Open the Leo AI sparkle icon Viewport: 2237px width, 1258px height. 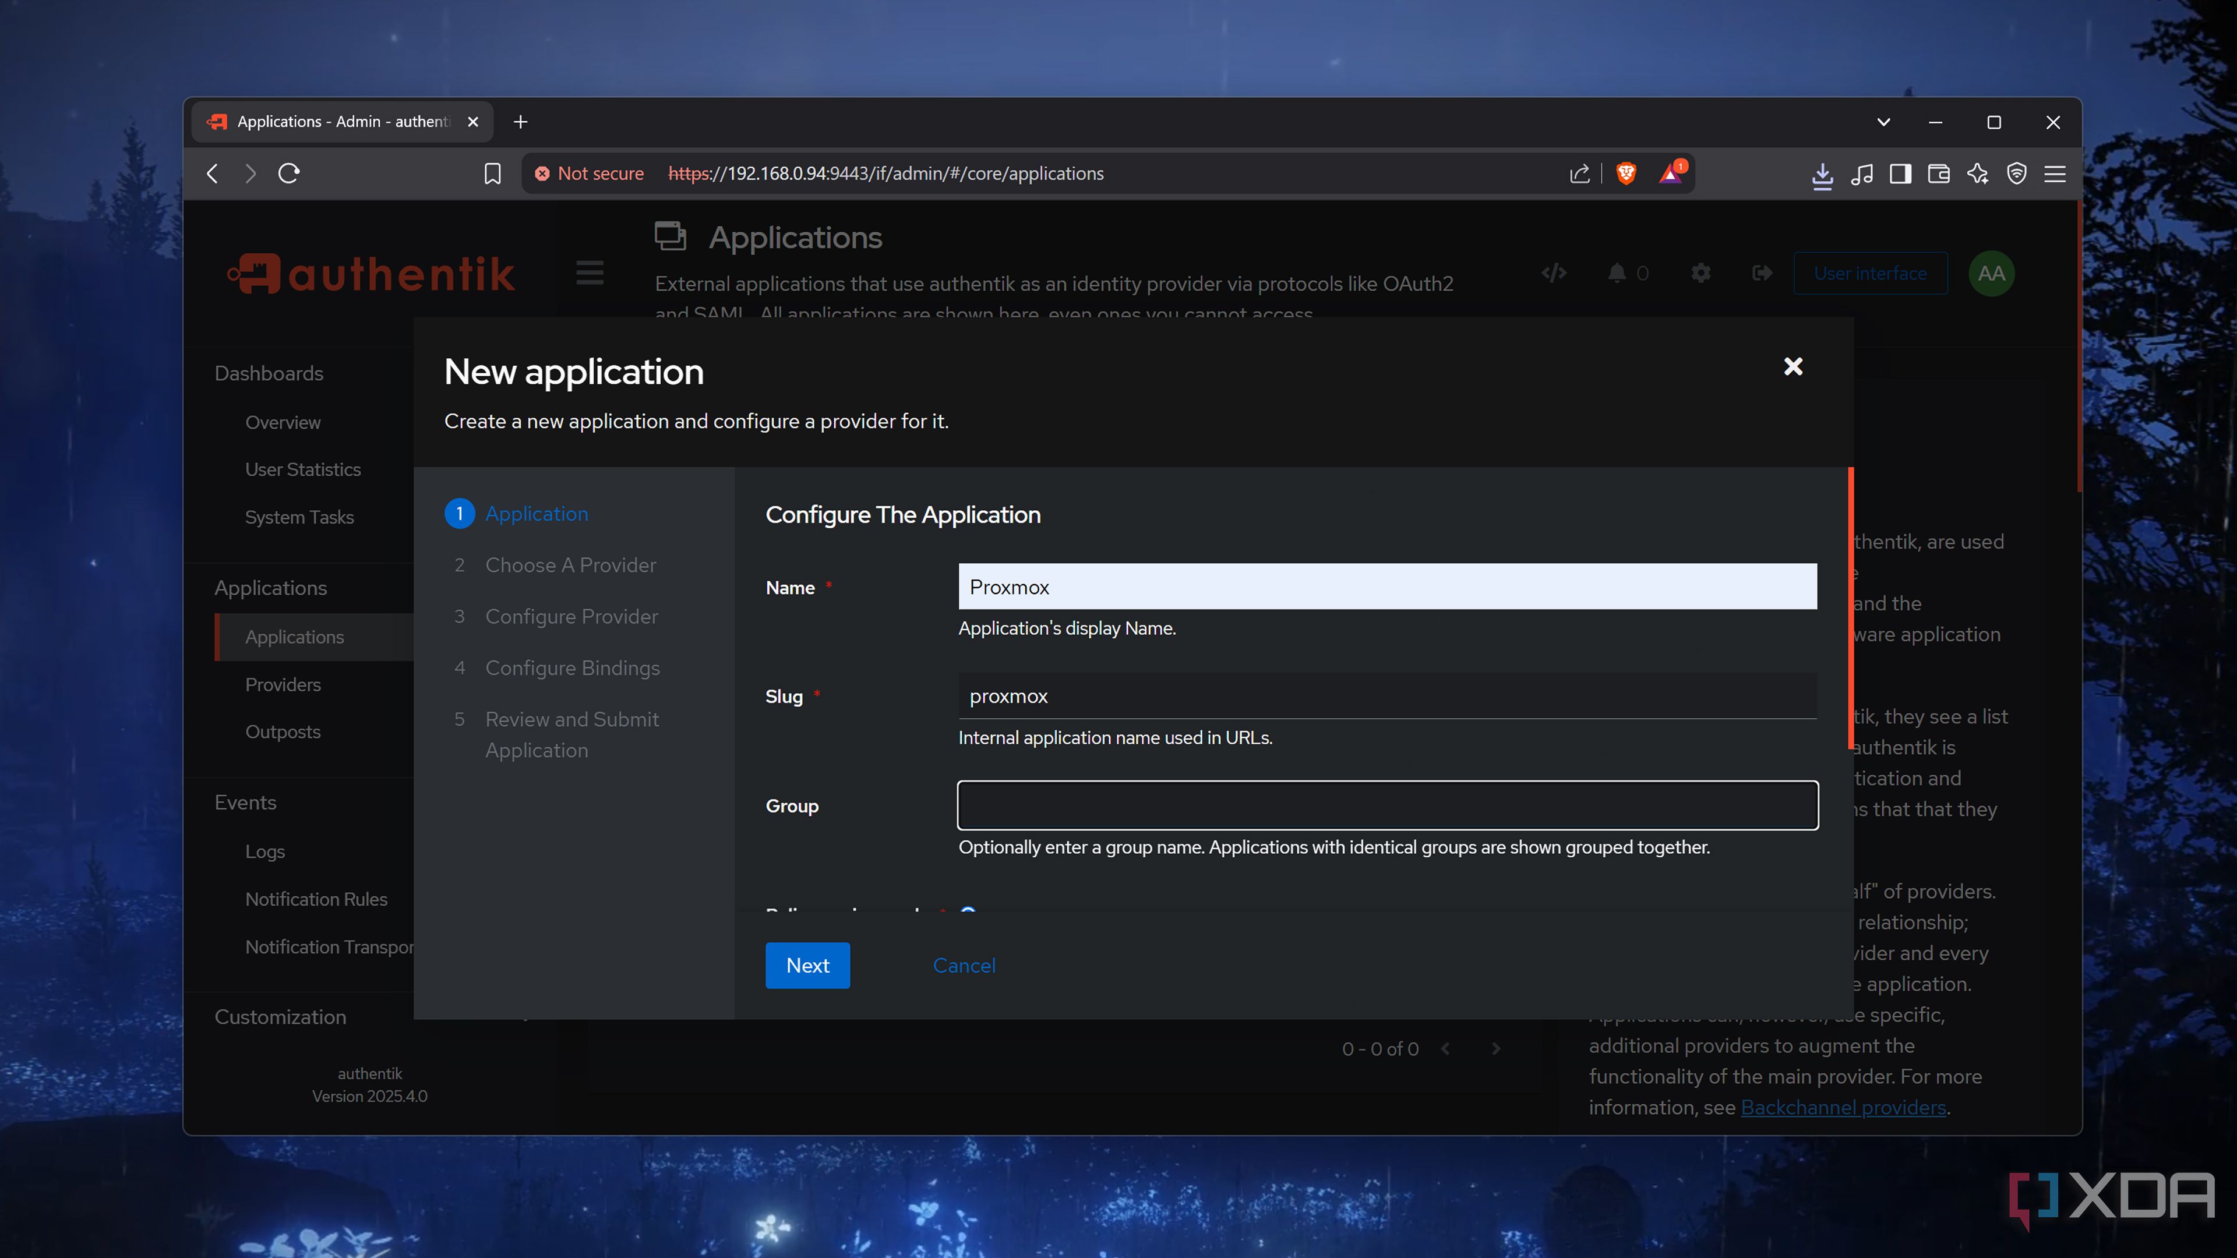[1979, 174]
